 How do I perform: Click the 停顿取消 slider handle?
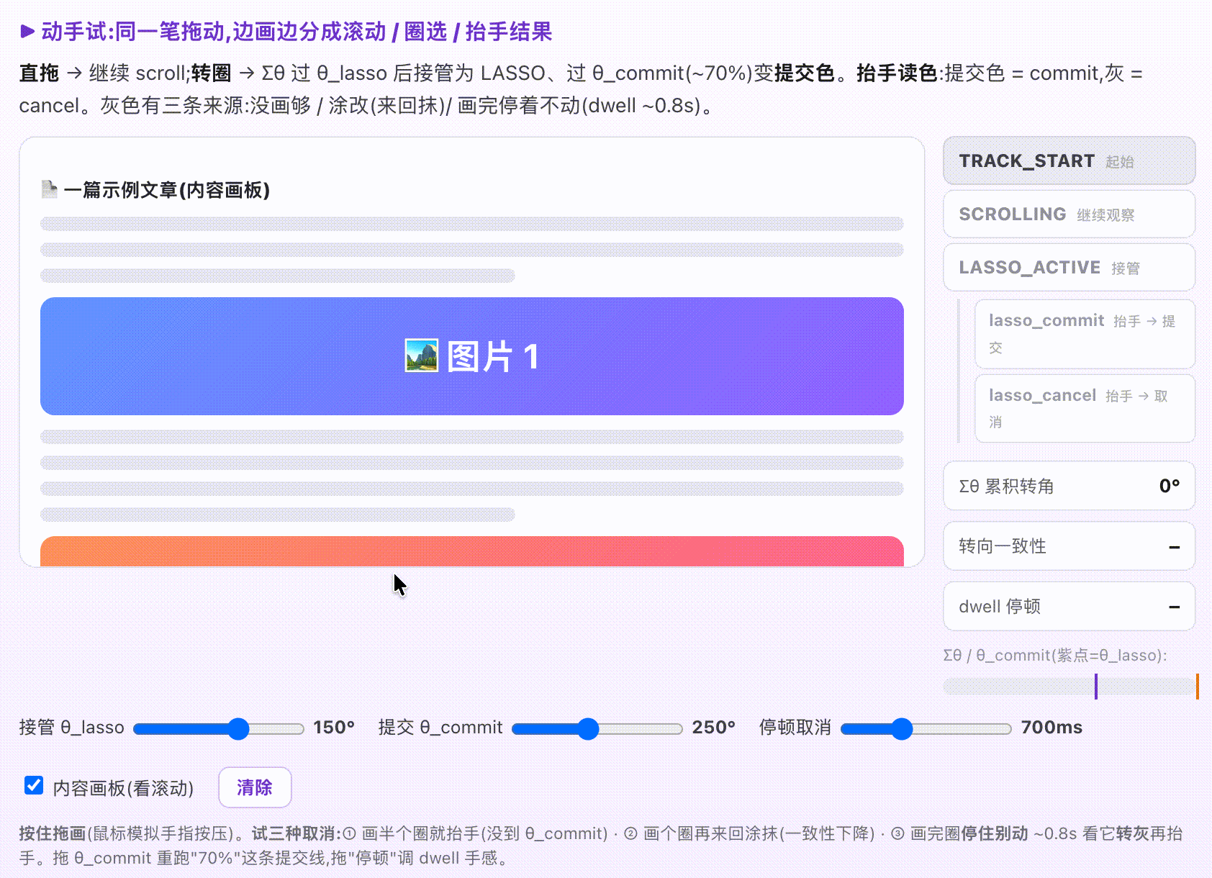902,728
